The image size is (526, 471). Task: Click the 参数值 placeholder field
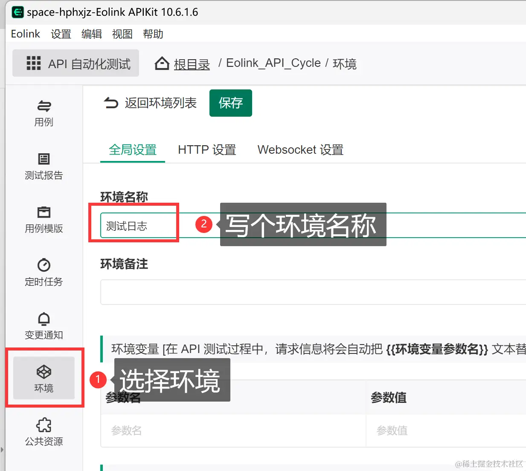click(446, 431)
